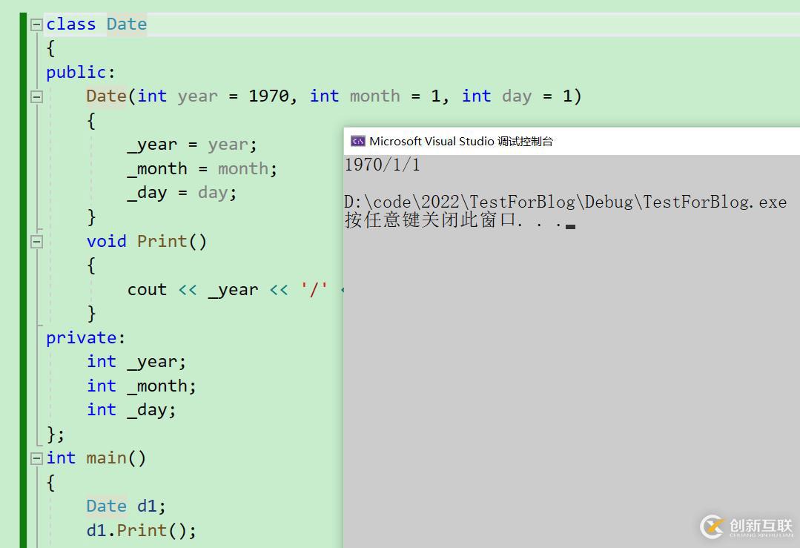Viewport: 800px width, 548px height.
Task: Collapse the int main() function block
Action: pos(36,458)
